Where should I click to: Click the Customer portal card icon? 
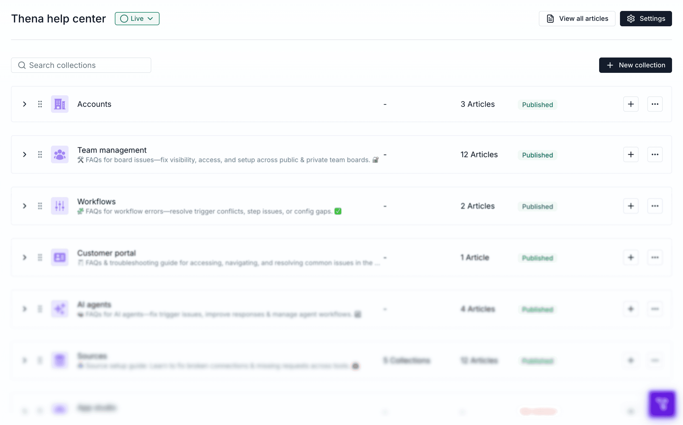60,257
